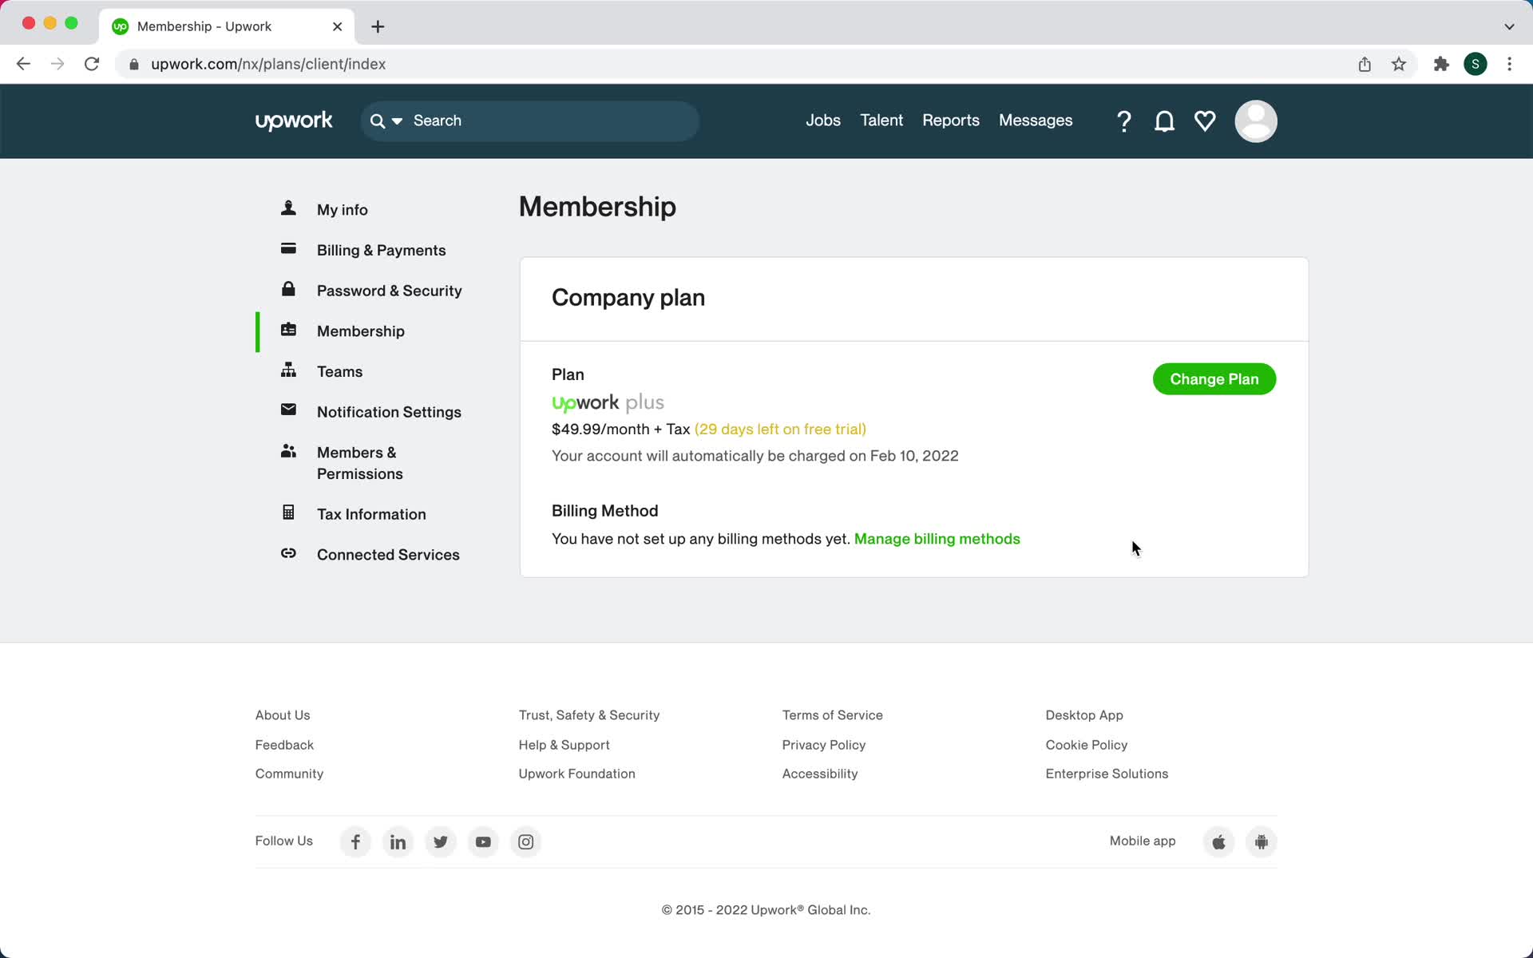Expand the search type dropdown arrow
Viewport: 1533px width, 958px height.
[x=397, y=121]
